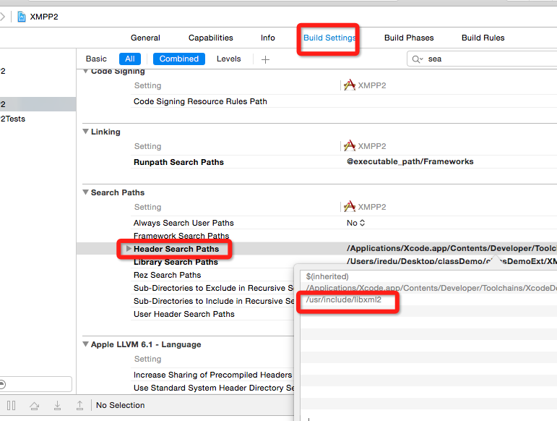This screenshot has width=557, height=421.
Task: Click the sidebar filter field at bottom
Action: click(36, 384)
